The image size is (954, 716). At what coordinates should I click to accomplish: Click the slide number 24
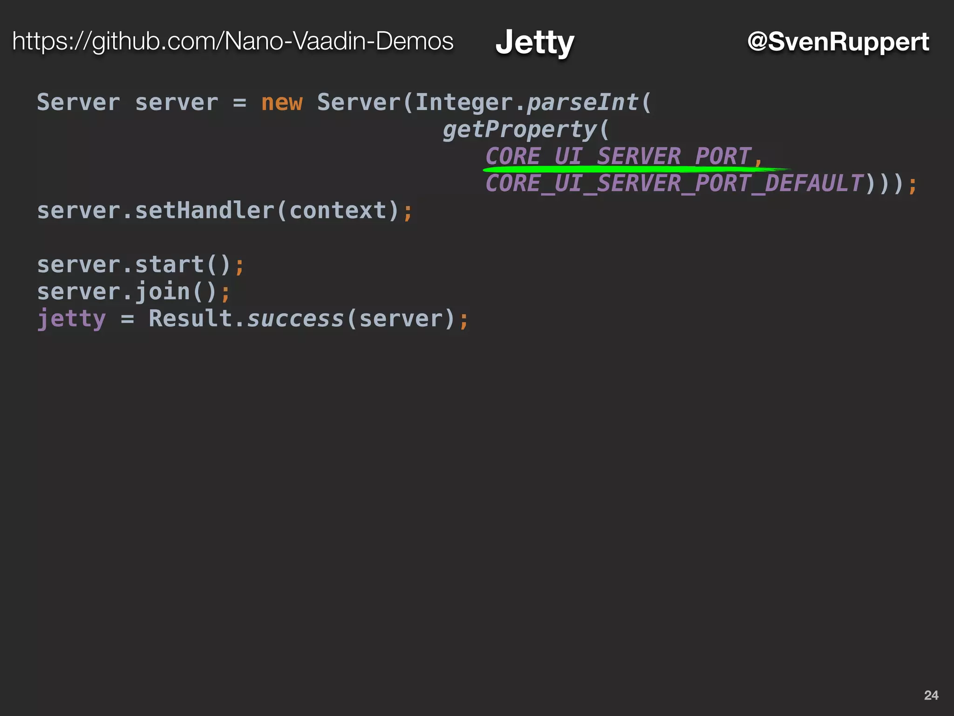click(x=931, y=695)
